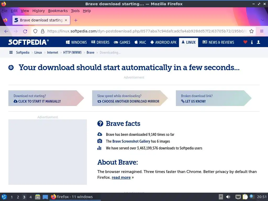The height and width of the screenshot is (201, 268).
Task: Select firefox - 11 windows taskbar button
Action: point(75,197)
